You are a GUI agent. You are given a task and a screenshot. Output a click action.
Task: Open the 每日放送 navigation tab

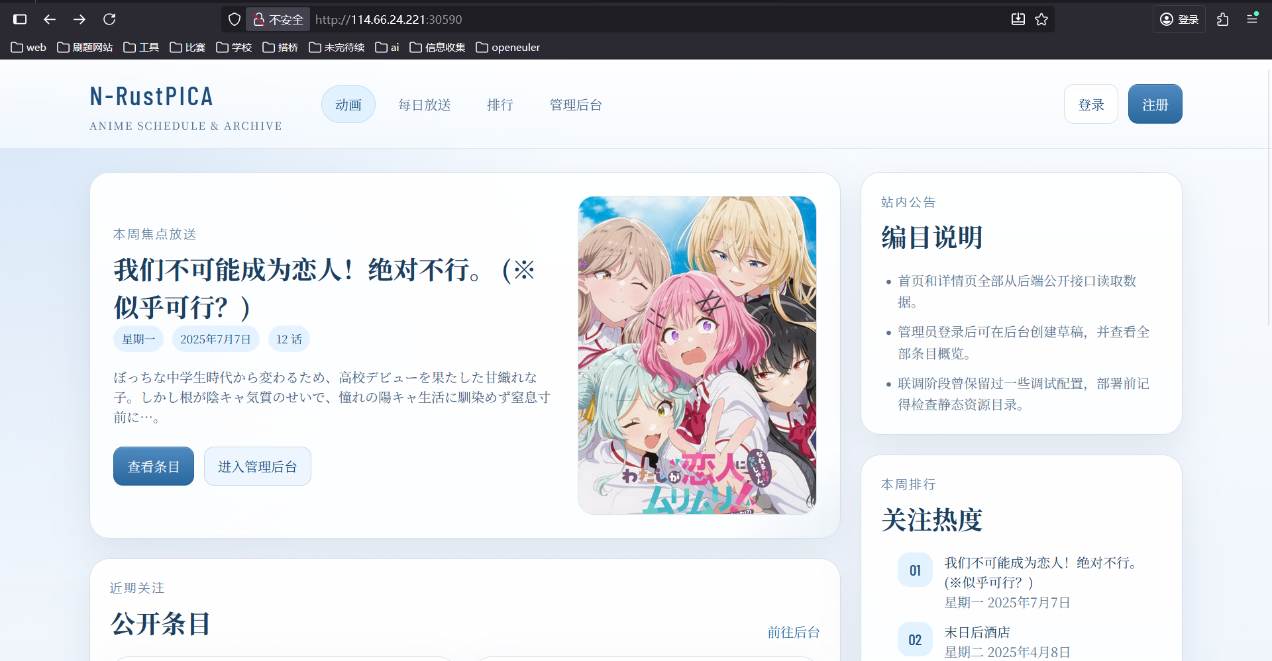pos(425,105)
